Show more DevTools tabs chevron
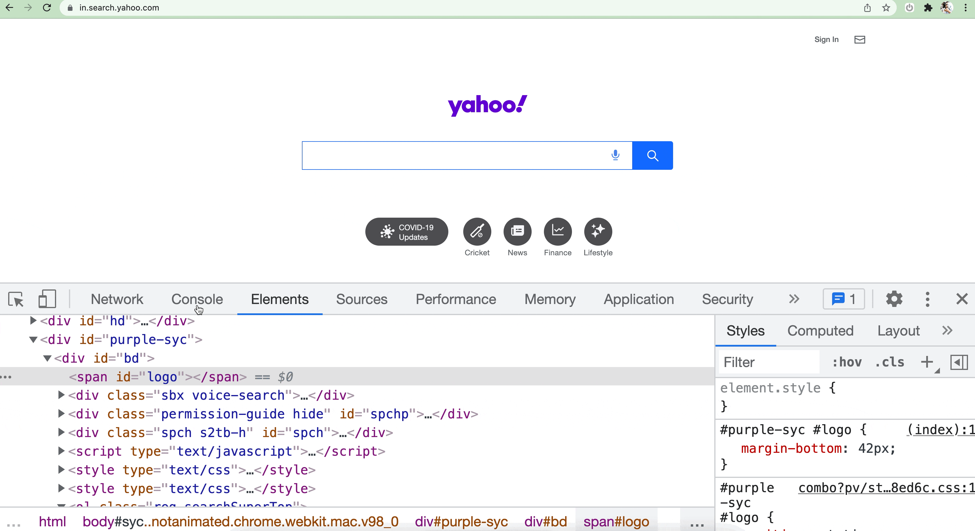Screen dimensions: 975x531 (794, 299)
